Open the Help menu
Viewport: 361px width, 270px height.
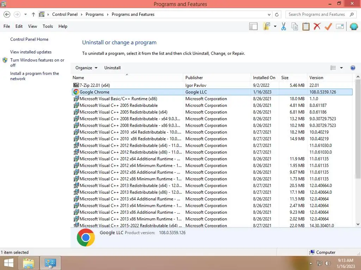click(x=63, y=26)
